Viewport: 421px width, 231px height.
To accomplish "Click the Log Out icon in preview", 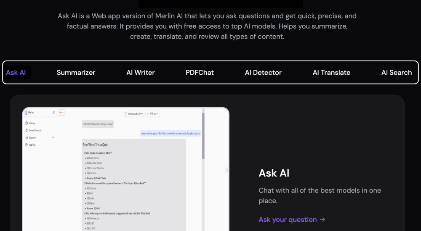I will click(x=27, y=145).
